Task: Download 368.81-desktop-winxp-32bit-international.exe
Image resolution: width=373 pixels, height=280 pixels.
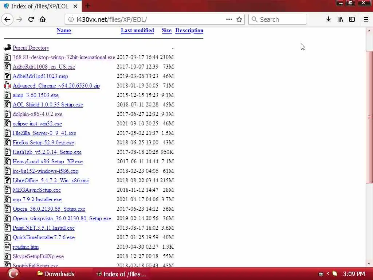Action: [x=64, y=57]
